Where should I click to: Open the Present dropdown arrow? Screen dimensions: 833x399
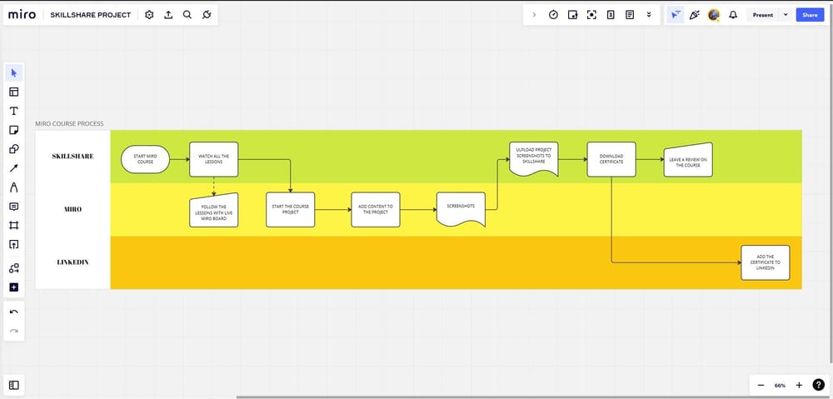[786, 15]
